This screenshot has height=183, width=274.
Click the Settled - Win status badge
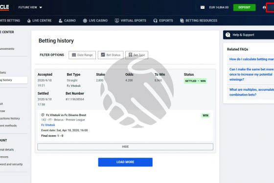click(x=195, y=81)
